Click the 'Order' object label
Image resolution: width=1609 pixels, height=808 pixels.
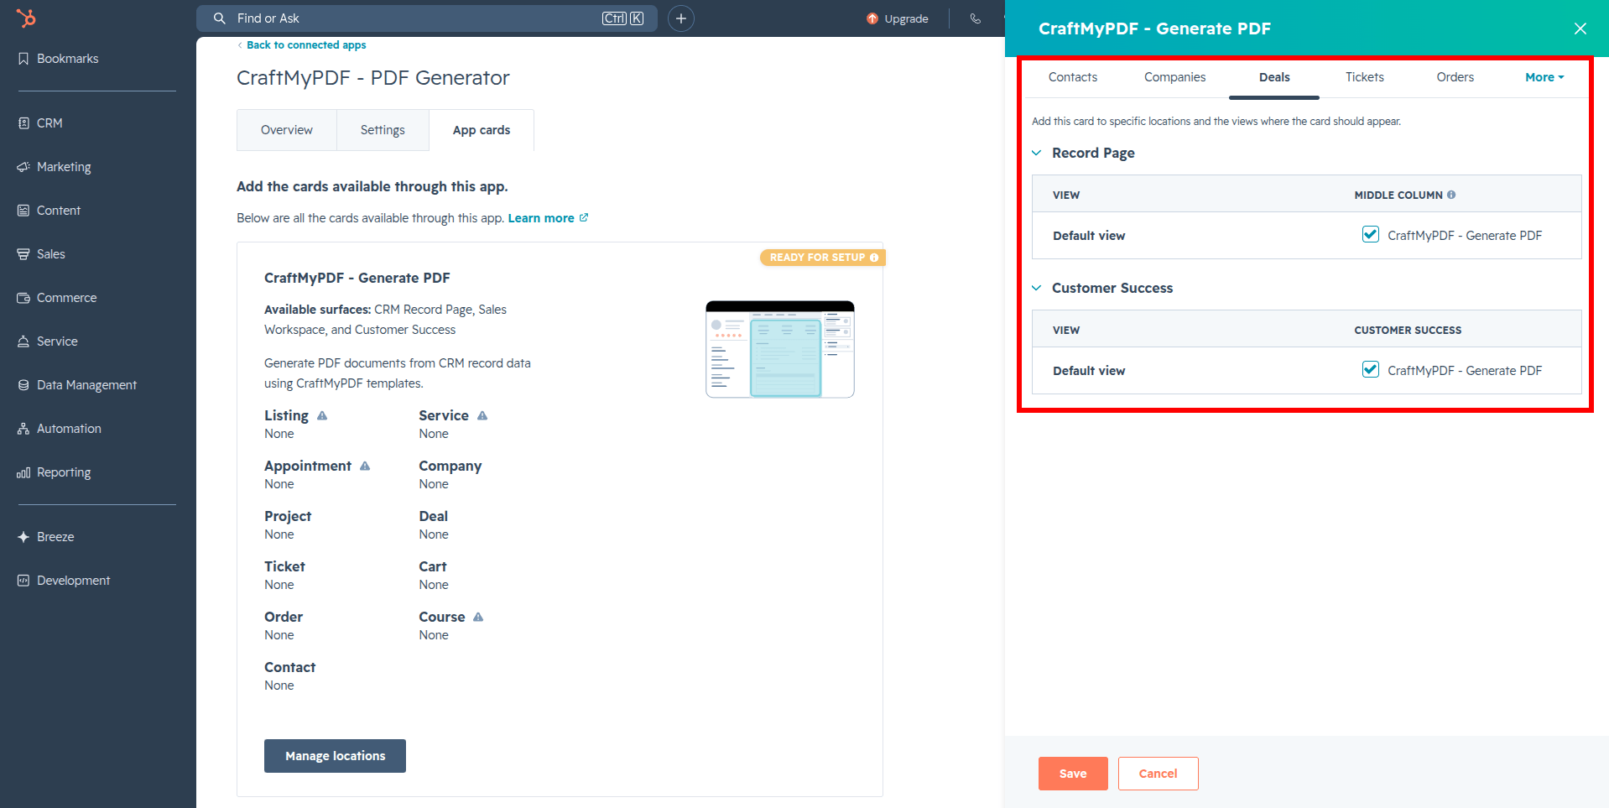point(284,617)
